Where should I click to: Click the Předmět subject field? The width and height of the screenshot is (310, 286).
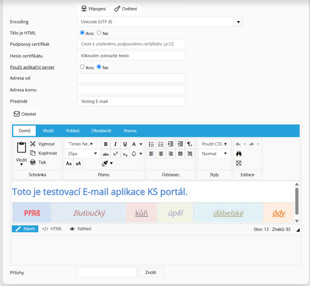click(x=131, y=101)
